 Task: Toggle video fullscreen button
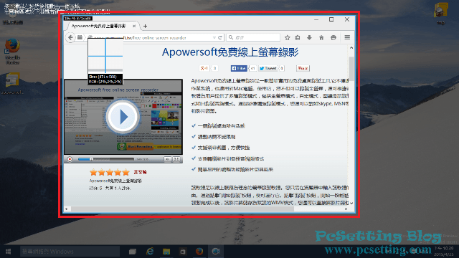coord(176,159)
